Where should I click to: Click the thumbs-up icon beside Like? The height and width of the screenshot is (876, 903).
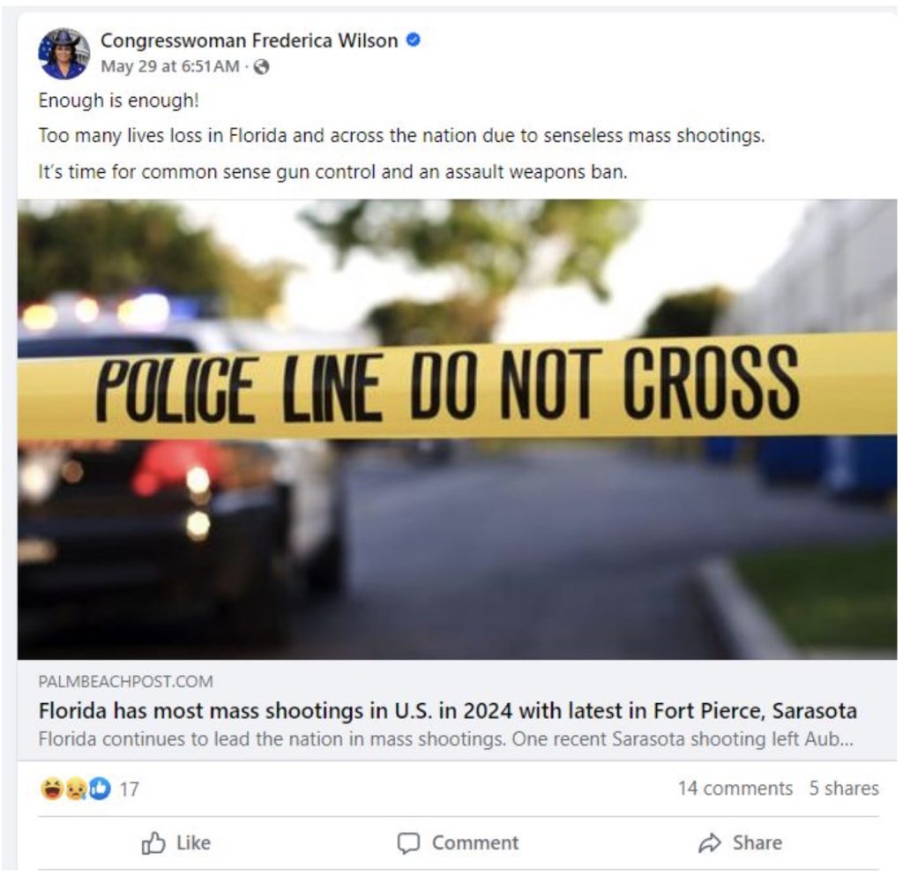[153, 843]
